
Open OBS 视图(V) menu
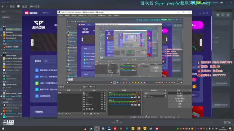click(x=74, y=16)
